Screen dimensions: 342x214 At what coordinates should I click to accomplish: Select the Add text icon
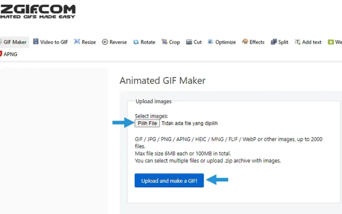point(298,42)
